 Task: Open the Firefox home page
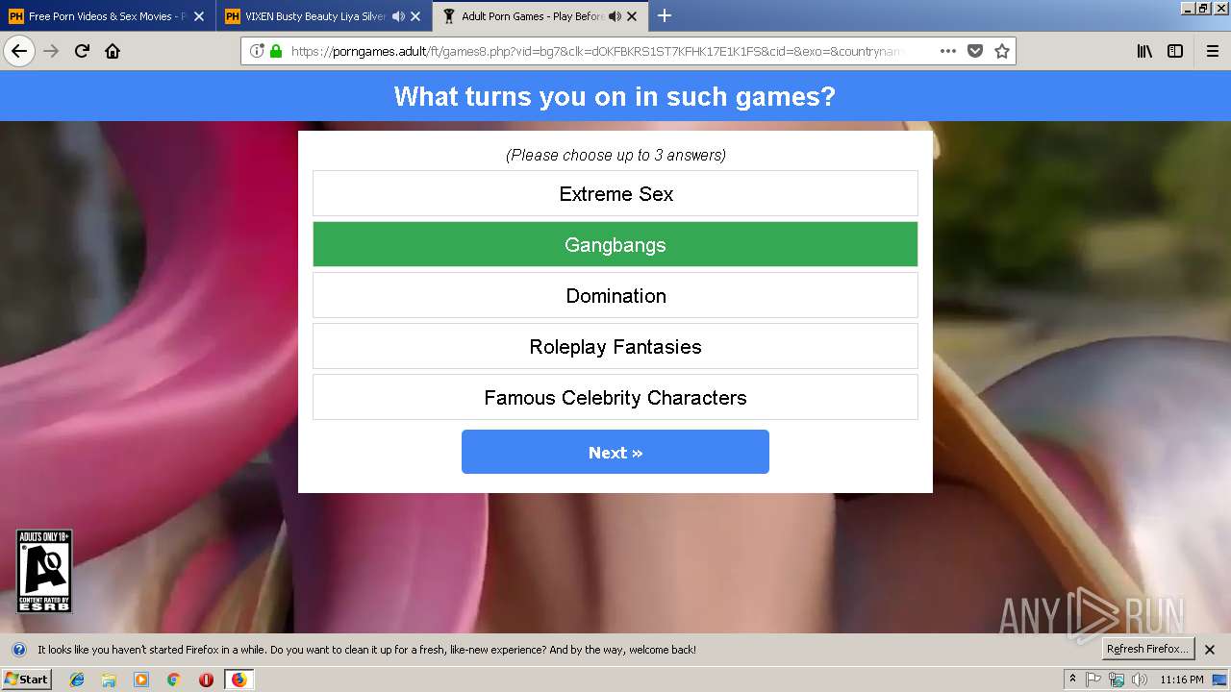[x=113, y=51]
